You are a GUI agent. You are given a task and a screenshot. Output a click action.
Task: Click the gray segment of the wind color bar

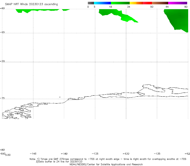(x=91, y=3)
